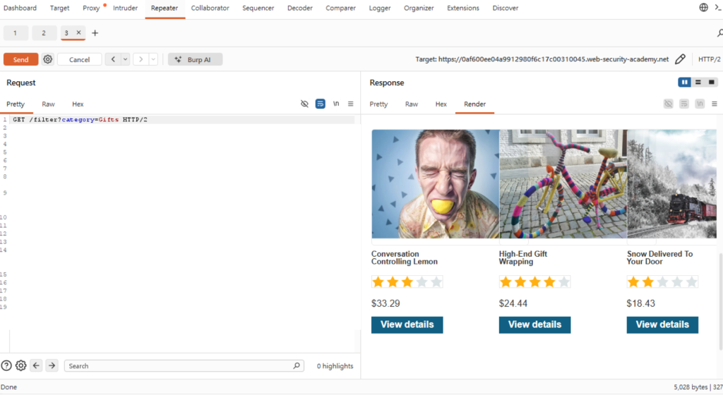Open the Extensions tab
Viewport: 723px width, 395px height.
[x=463, y=8]
